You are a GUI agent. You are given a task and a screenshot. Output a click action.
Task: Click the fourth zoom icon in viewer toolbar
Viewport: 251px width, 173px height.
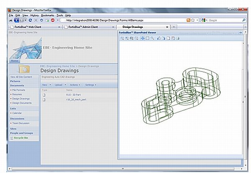pyautogui.click(x=136, y=38)
